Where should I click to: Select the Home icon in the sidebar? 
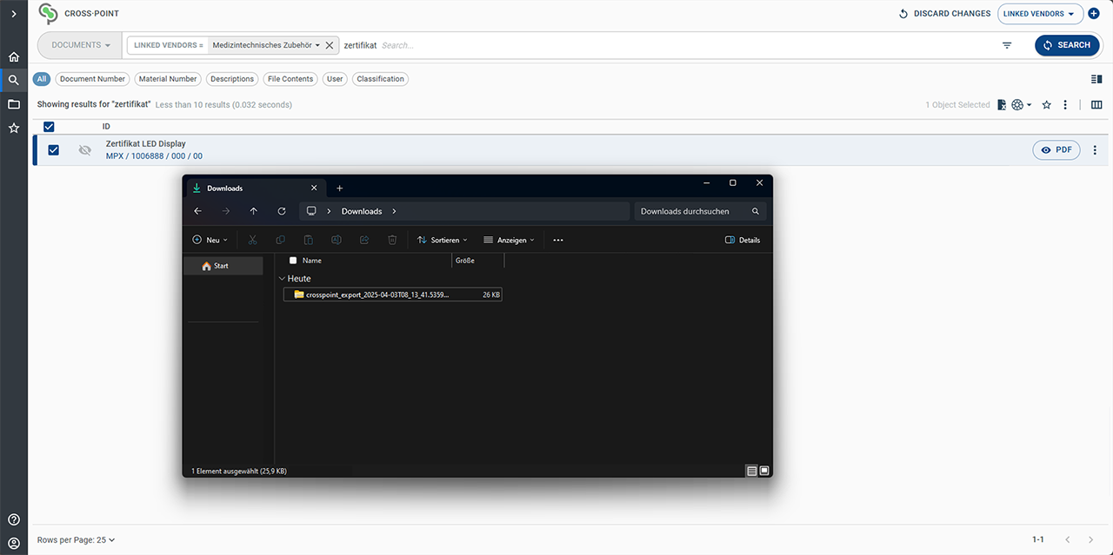(13, 56)
